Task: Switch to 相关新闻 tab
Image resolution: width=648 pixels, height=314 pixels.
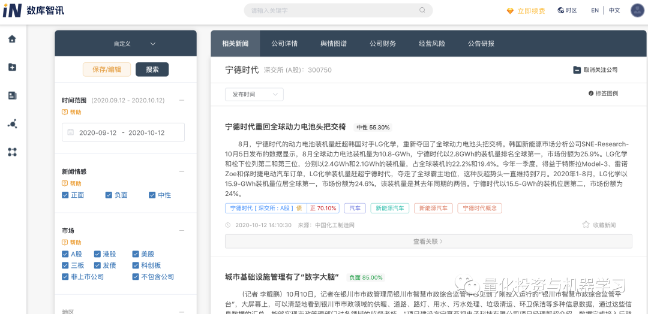Action: tap(235, 43)
